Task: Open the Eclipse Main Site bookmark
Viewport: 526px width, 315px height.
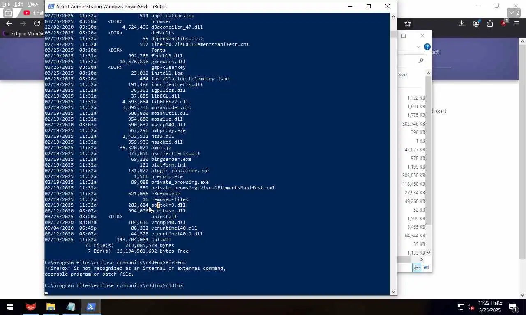Action: 24,34
